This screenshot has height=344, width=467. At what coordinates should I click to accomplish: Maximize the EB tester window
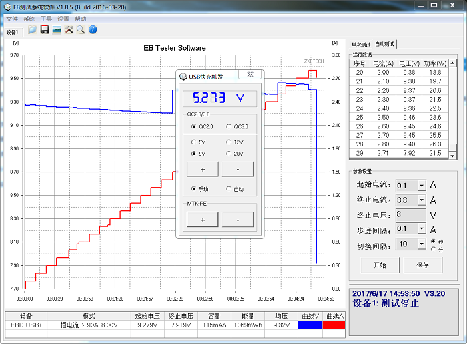point(434,5)
